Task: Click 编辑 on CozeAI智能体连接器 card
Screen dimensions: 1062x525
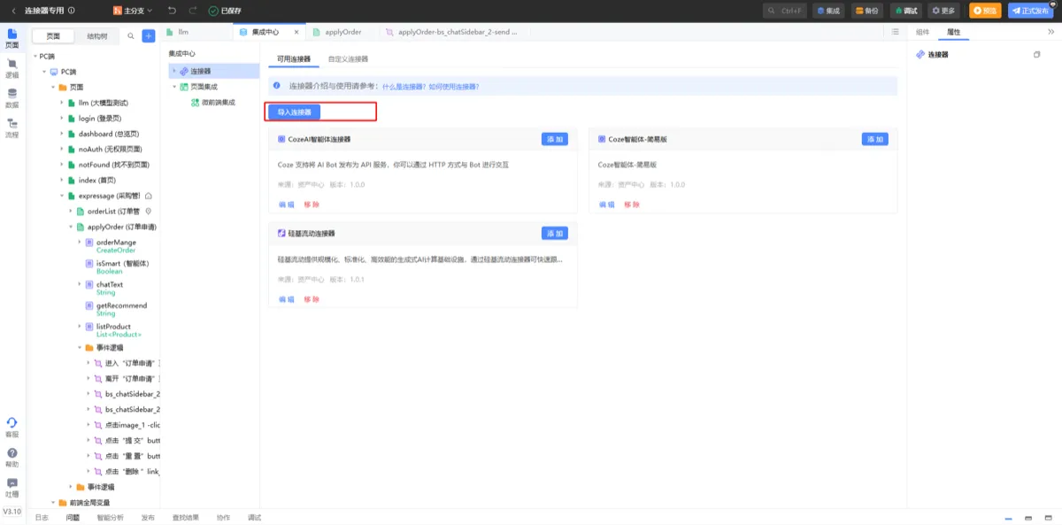Action: 286,205
